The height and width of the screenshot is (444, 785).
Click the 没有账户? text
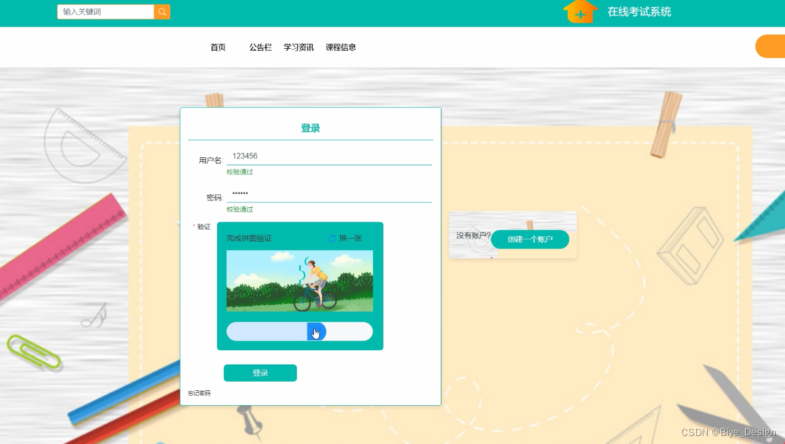click(x=474, y=236)
